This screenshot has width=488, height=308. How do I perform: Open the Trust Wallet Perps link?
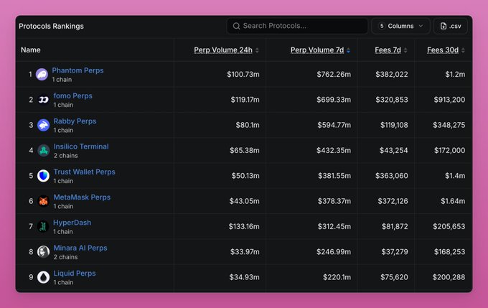(x=85, y=172)
